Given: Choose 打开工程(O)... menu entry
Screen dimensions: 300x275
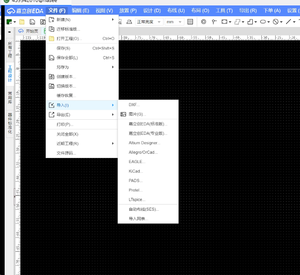Looking at the screenshot, I should tap(82, 38).
